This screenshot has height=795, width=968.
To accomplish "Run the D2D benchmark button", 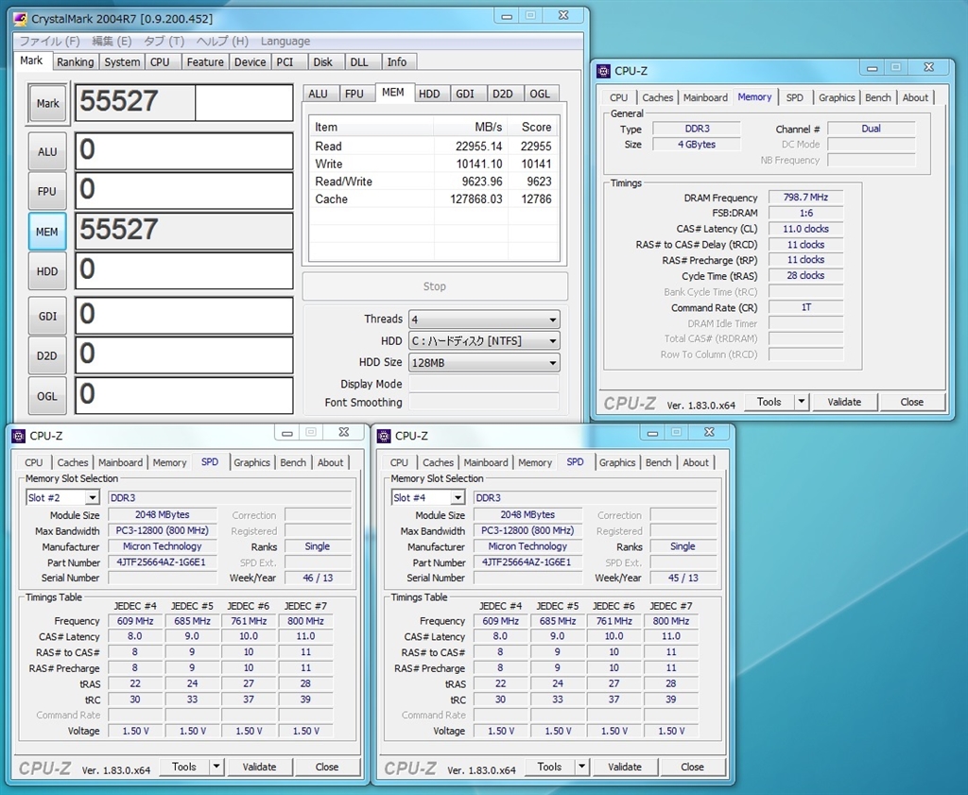I will (x=47, y=355).
